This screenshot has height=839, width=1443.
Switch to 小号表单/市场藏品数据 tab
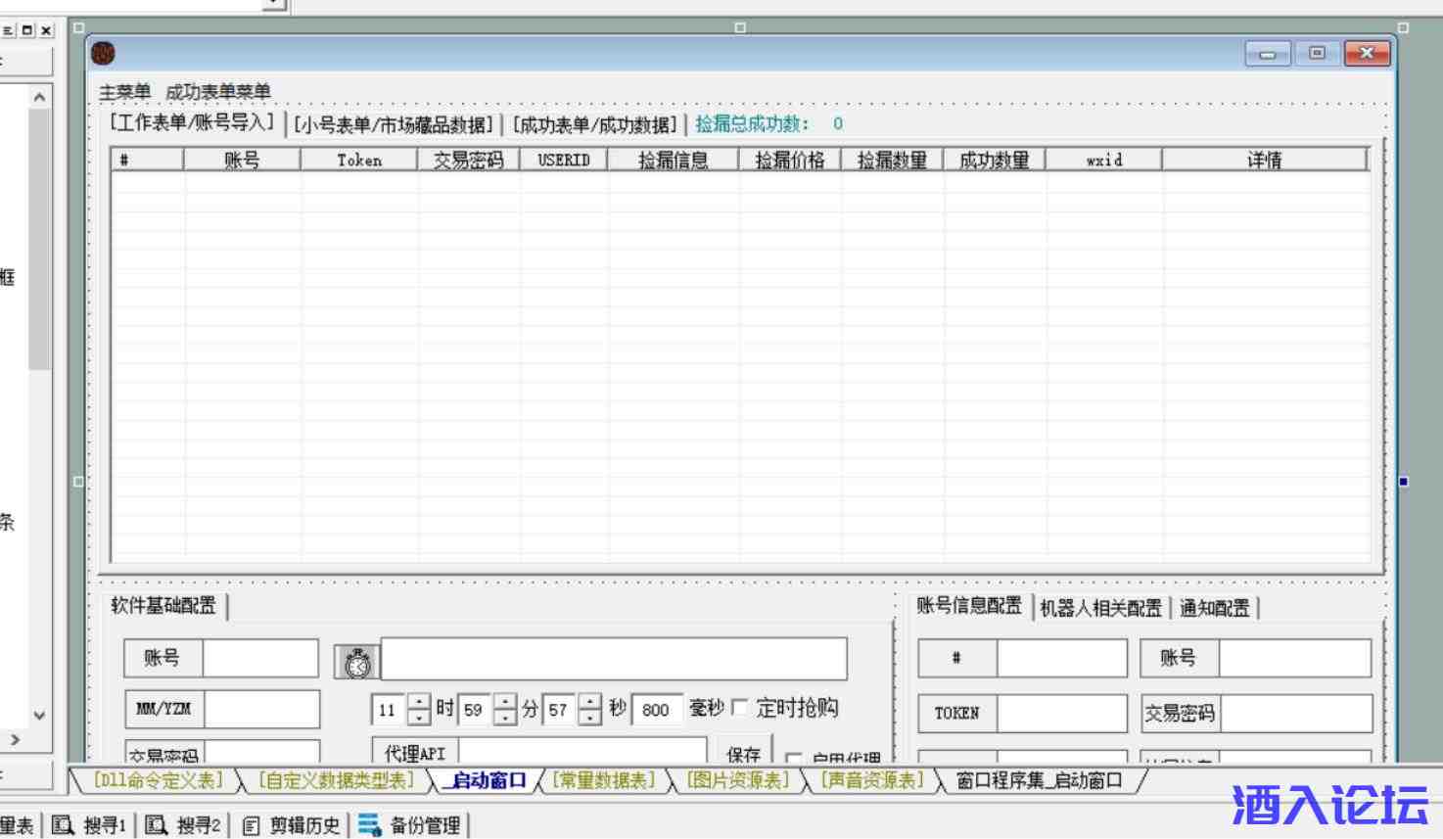coord(394,125)
